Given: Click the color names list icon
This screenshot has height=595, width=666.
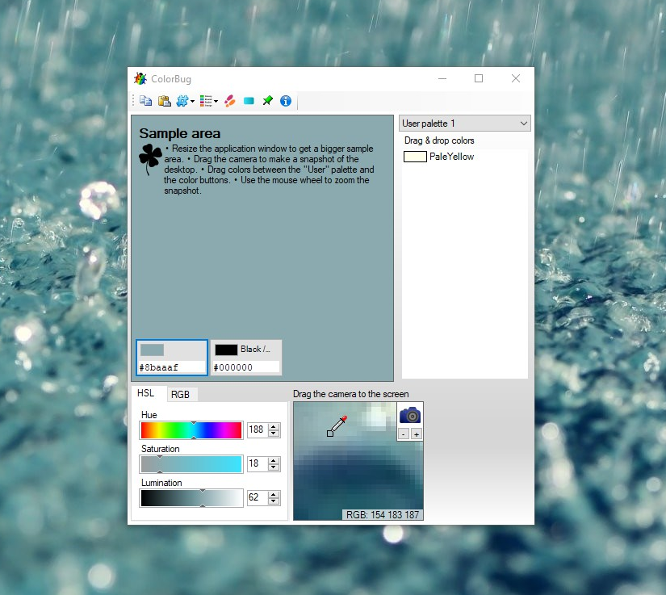Looking at the screenshot, I should pos(206,101).
